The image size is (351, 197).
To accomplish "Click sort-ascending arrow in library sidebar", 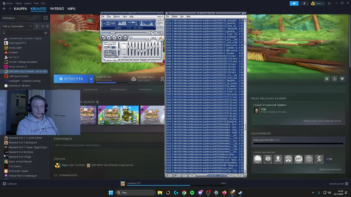I will coord(37,26).
